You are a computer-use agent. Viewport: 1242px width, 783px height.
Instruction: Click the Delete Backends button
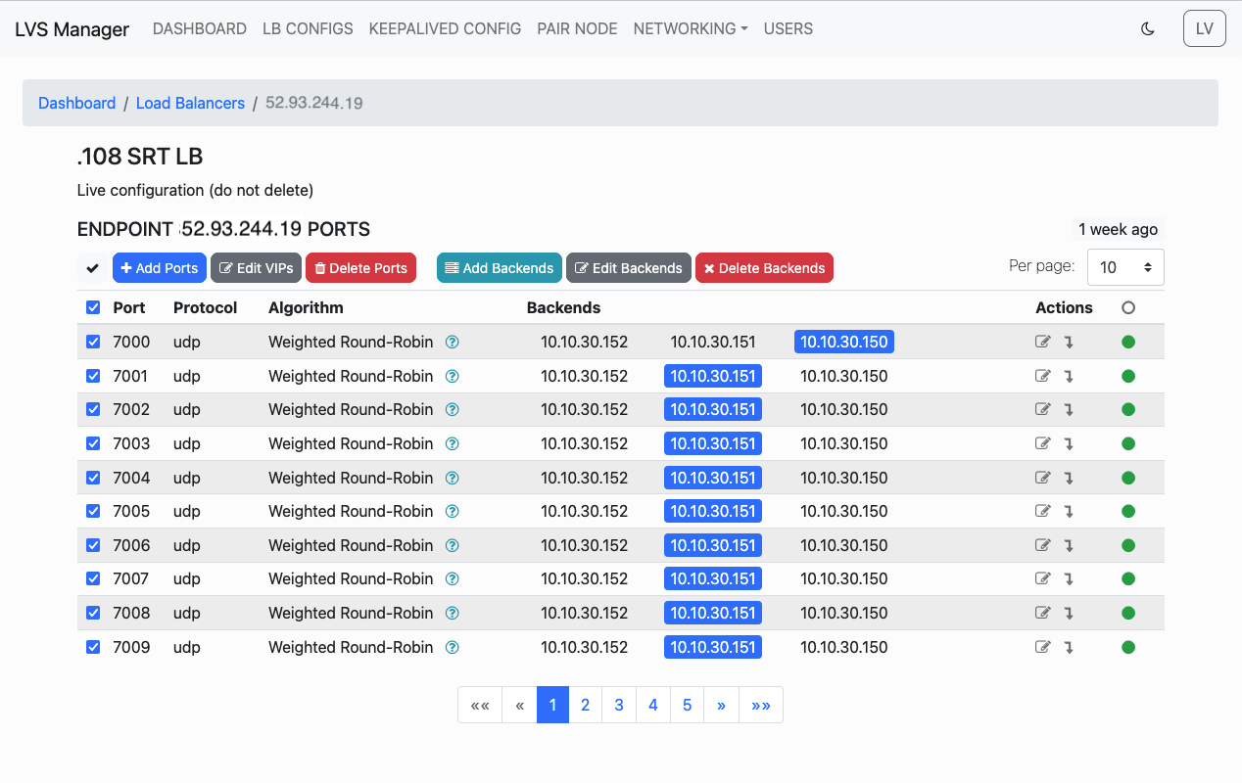click(764, 268)
